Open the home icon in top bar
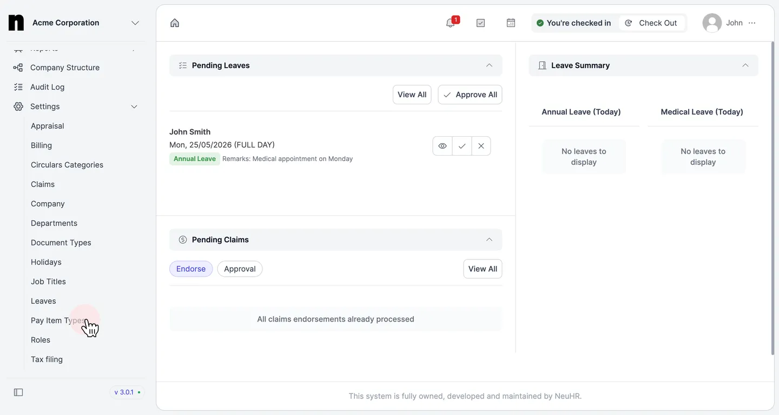The width and height of the screenshot is (779, 415). pyautogui.click(x=175, y=23)
